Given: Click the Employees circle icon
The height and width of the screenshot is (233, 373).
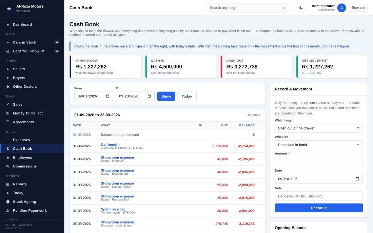Looking at the screenshot, I should pyautogui.click(x=7, y=157).
